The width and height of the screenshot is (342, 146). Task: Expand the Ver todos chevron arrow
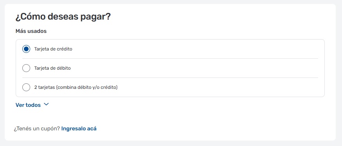pos(46,105)
